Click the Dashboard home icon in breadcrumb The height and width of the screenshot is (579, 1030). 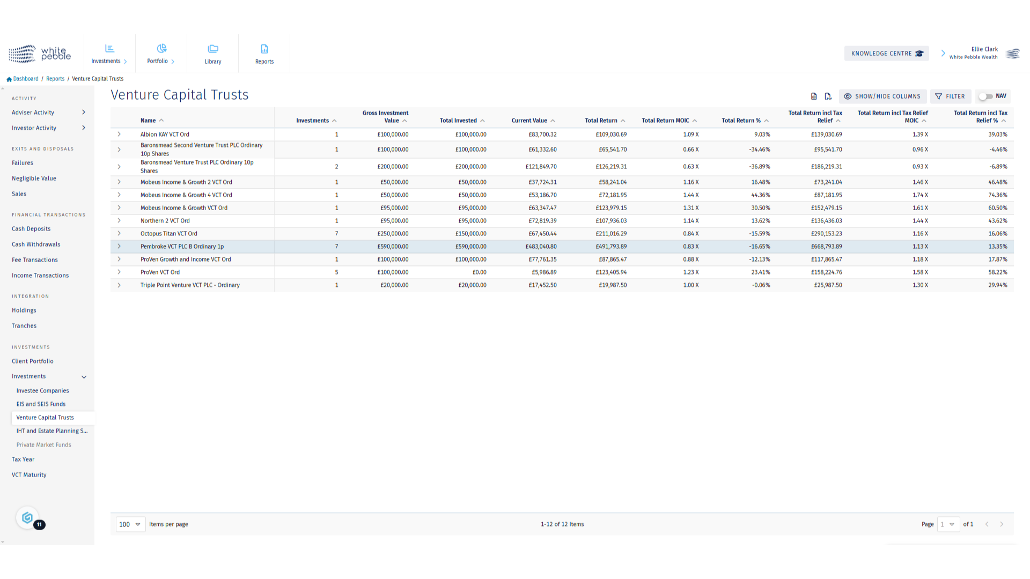(9, 79)
